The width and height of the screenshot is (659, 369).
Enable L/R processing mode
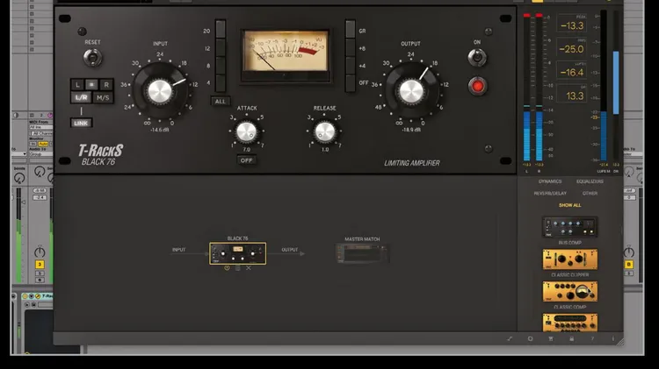(81, 97)
